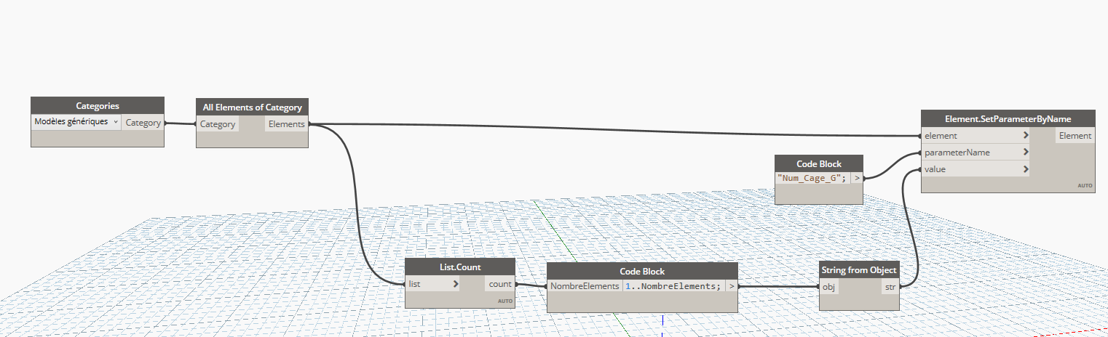Click the count output port
The width and height of the screenshot is (1108, 337).
coord(499,284)
